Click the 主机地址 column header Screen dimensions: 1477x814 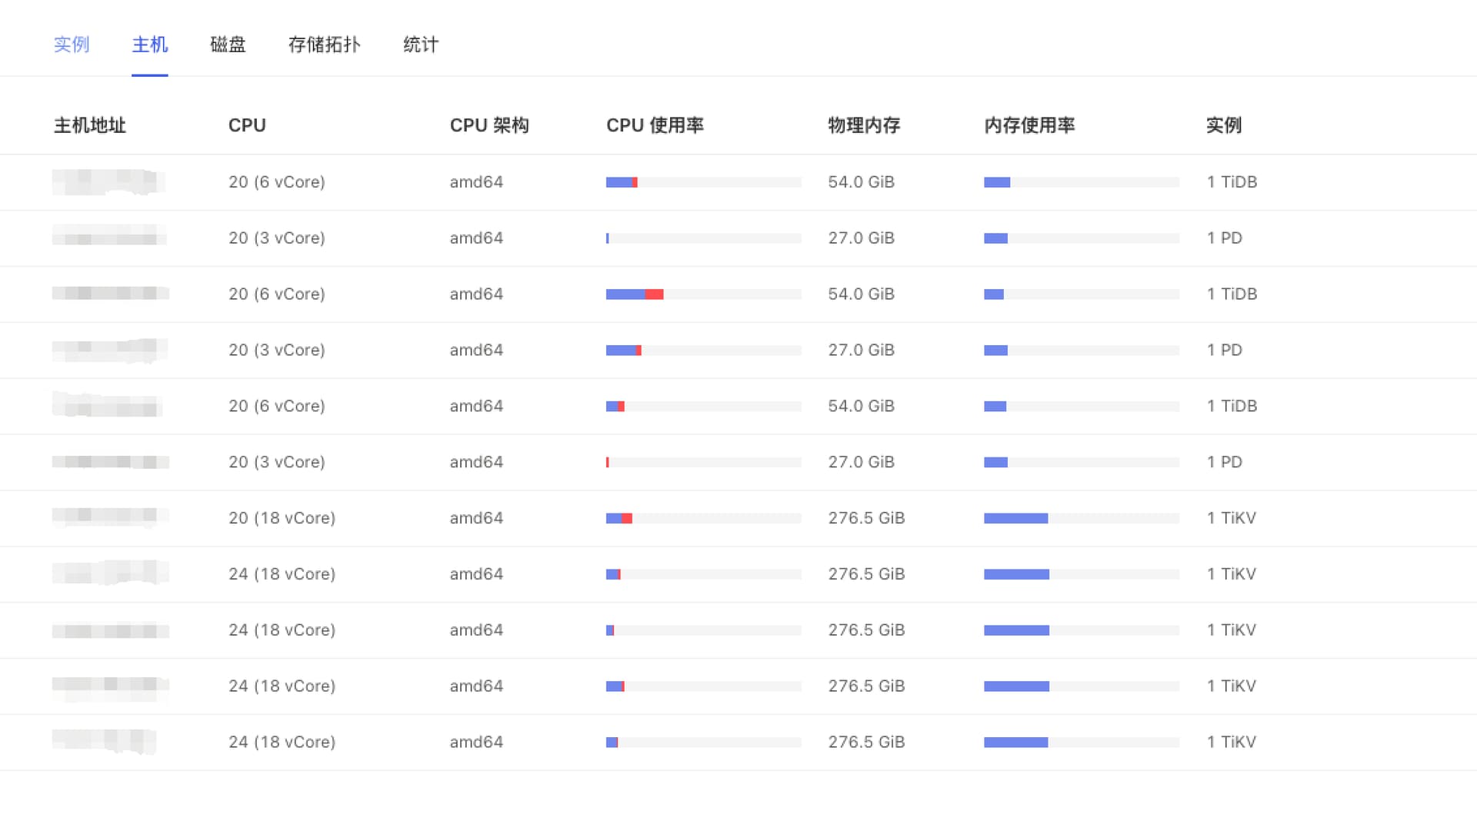(90, 125)
